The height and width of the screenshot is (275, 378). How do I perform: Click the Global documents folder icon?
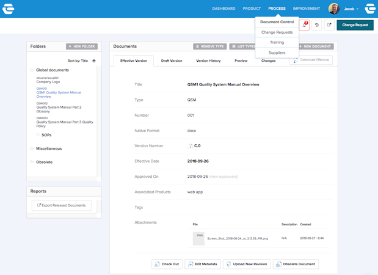tap(32, 70)
